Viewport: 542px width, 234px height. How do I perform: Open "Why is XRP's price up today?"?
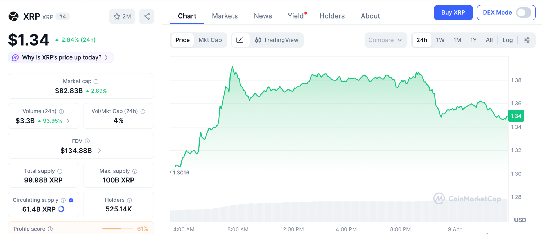click(61, 57)
